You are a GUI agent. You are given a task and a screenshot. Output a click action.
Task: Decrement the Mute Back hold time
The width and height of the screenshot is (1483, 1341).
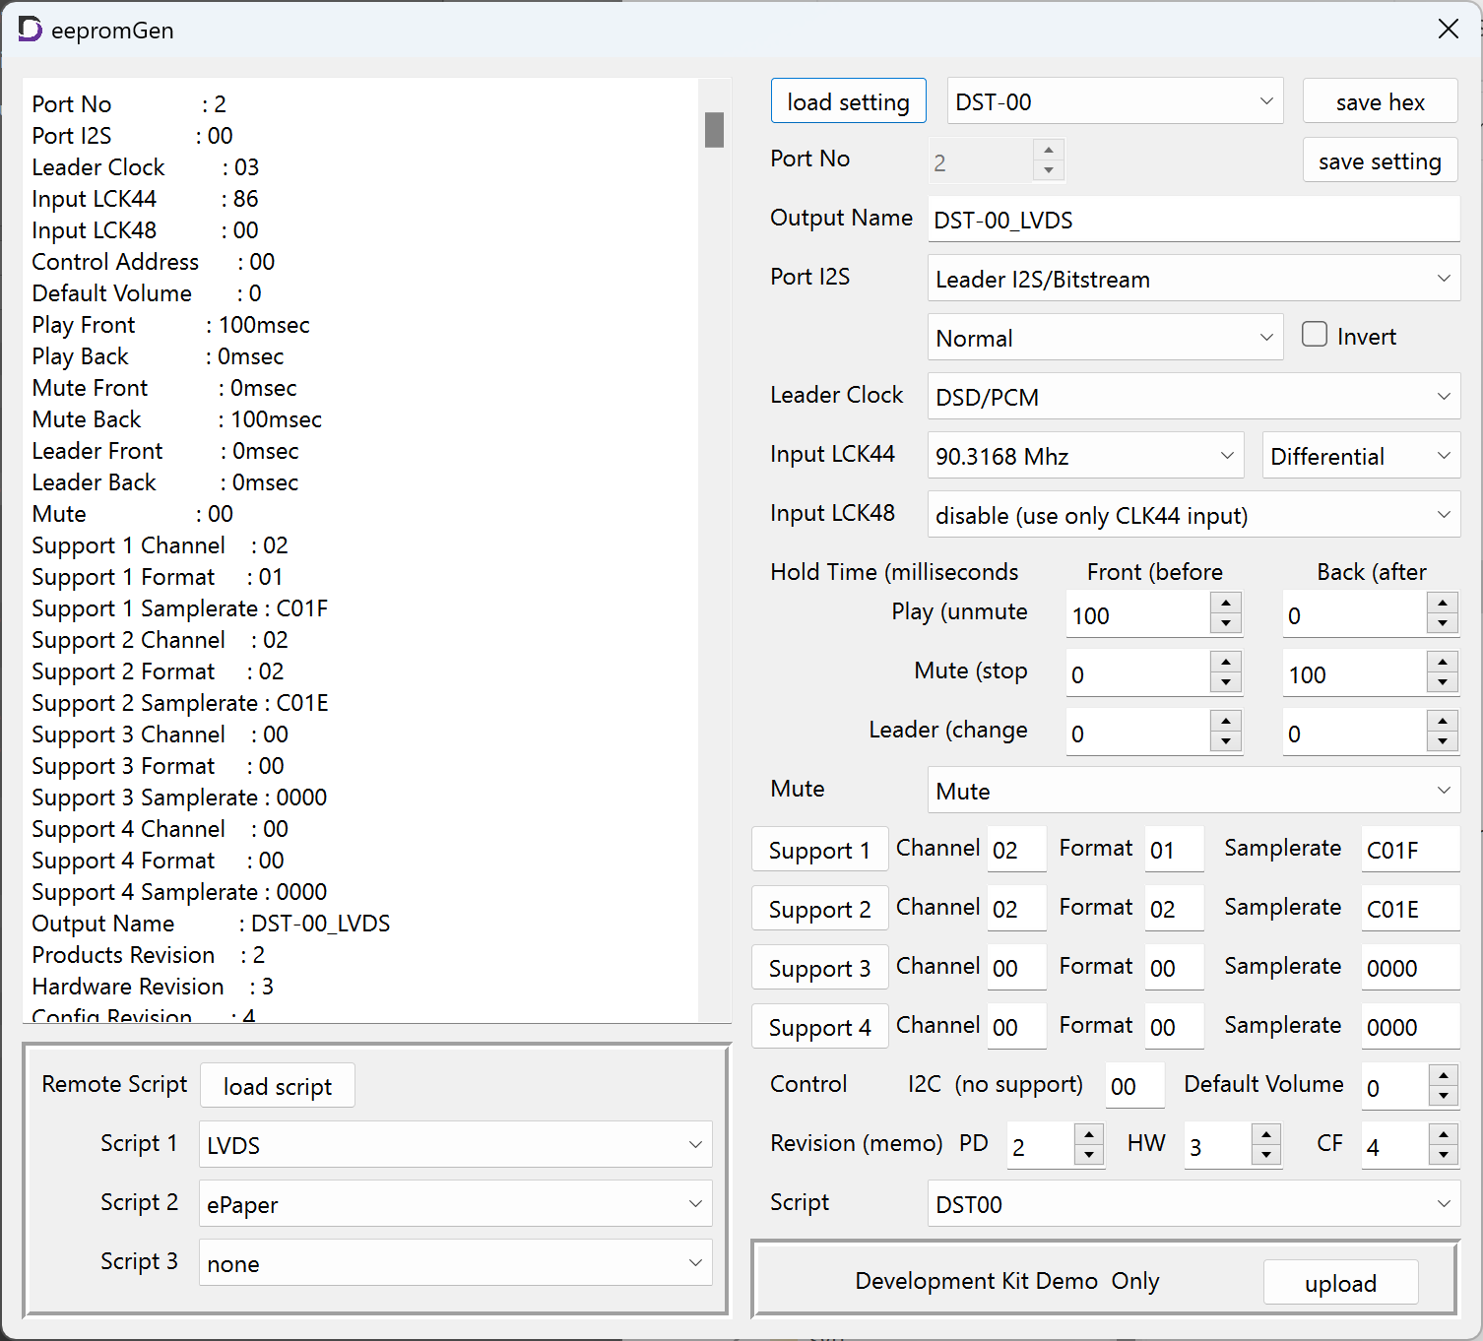click(1443, 683)
